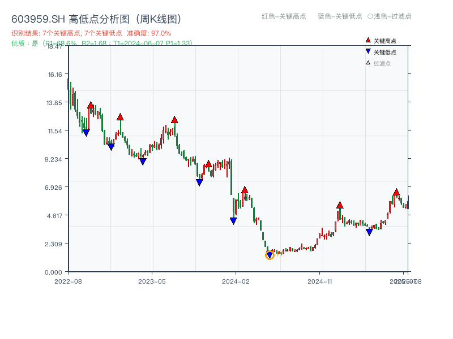Click the red 关键高点 triangle in legend
The image size is (453, 339).
point(368,40)
